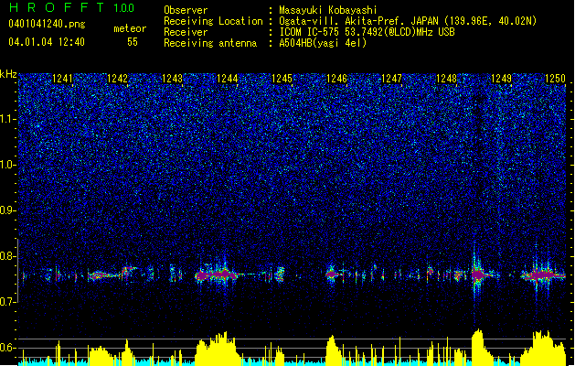Click the 1250 time marker

coord(556,78)
